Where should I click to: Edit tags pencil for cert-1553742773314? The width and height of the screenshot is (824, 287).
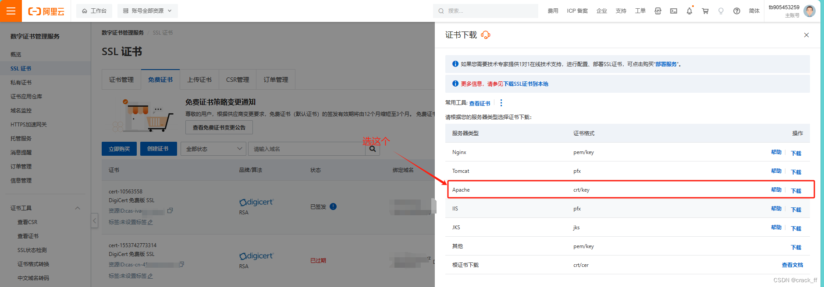[x=150, y=276]
